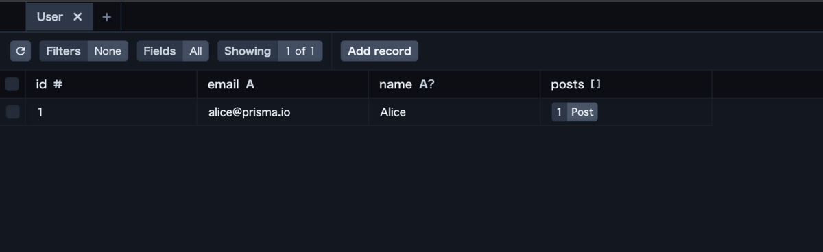823x252 pixels.
Task: Switch to the User tab
Action: point(50,17)
